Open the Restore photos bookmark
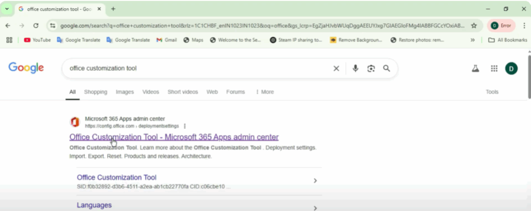Viewport: 531px width, 211px height. (417, 40)
